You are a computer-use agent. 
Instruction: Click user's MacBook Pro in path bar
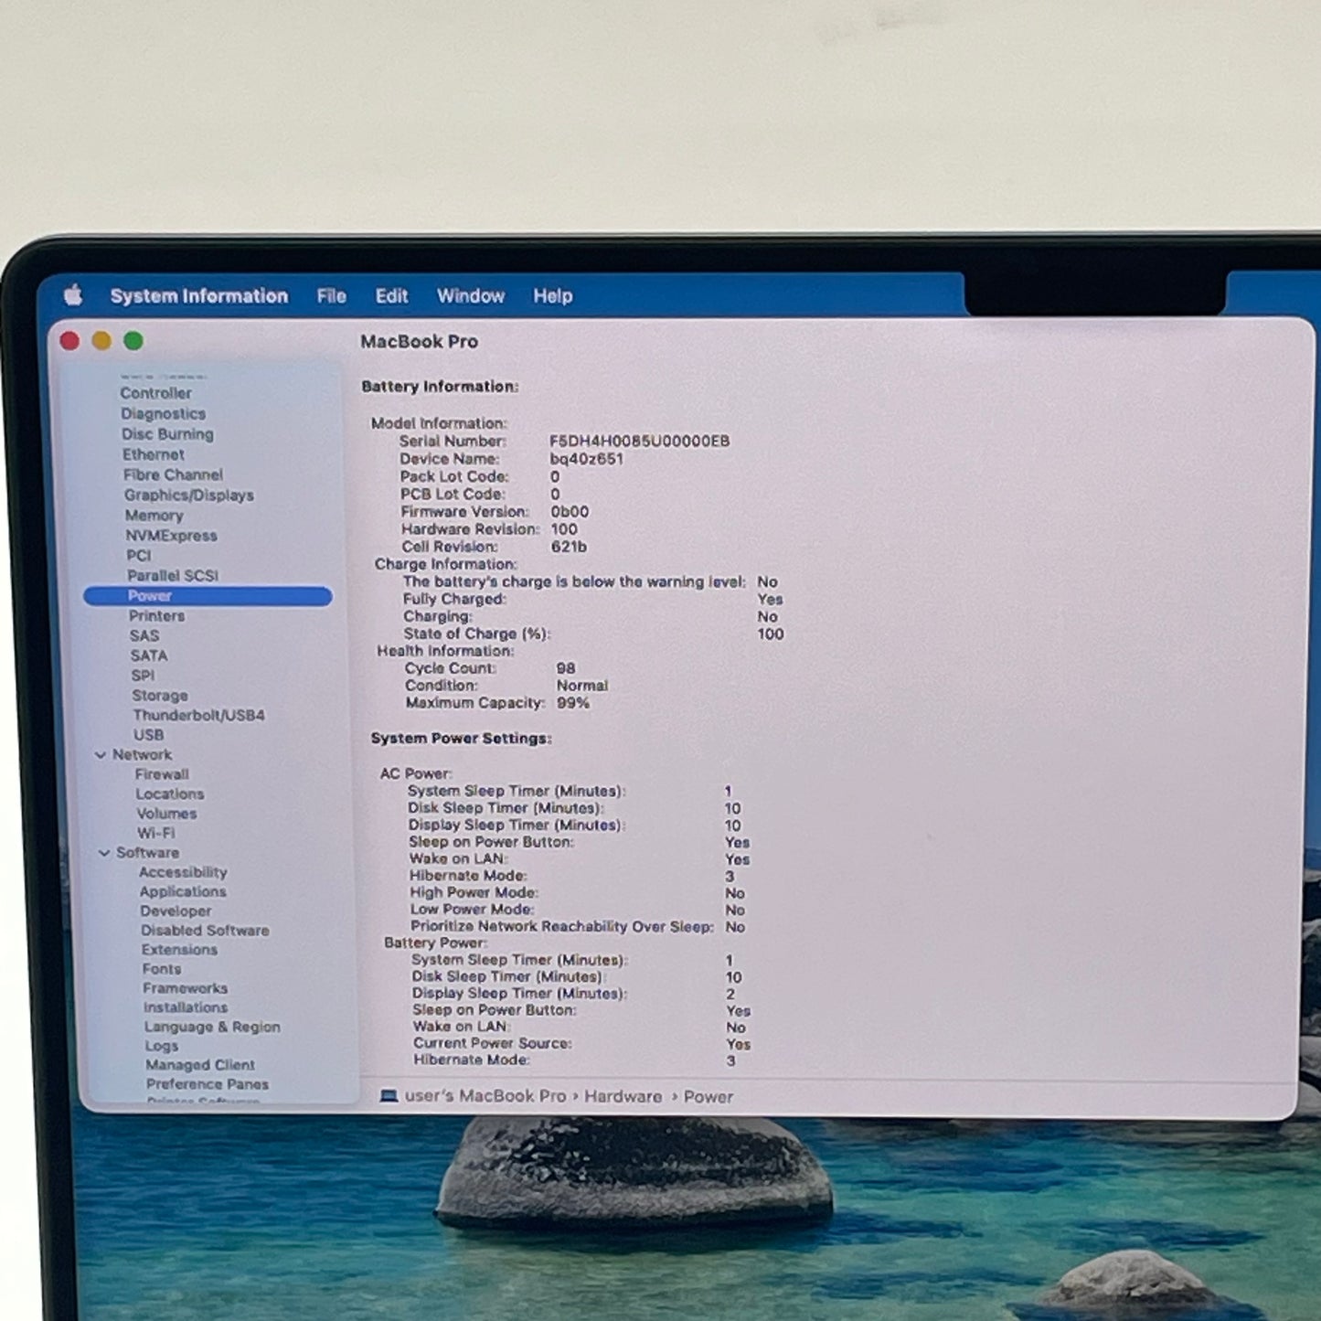point(485,1095)
